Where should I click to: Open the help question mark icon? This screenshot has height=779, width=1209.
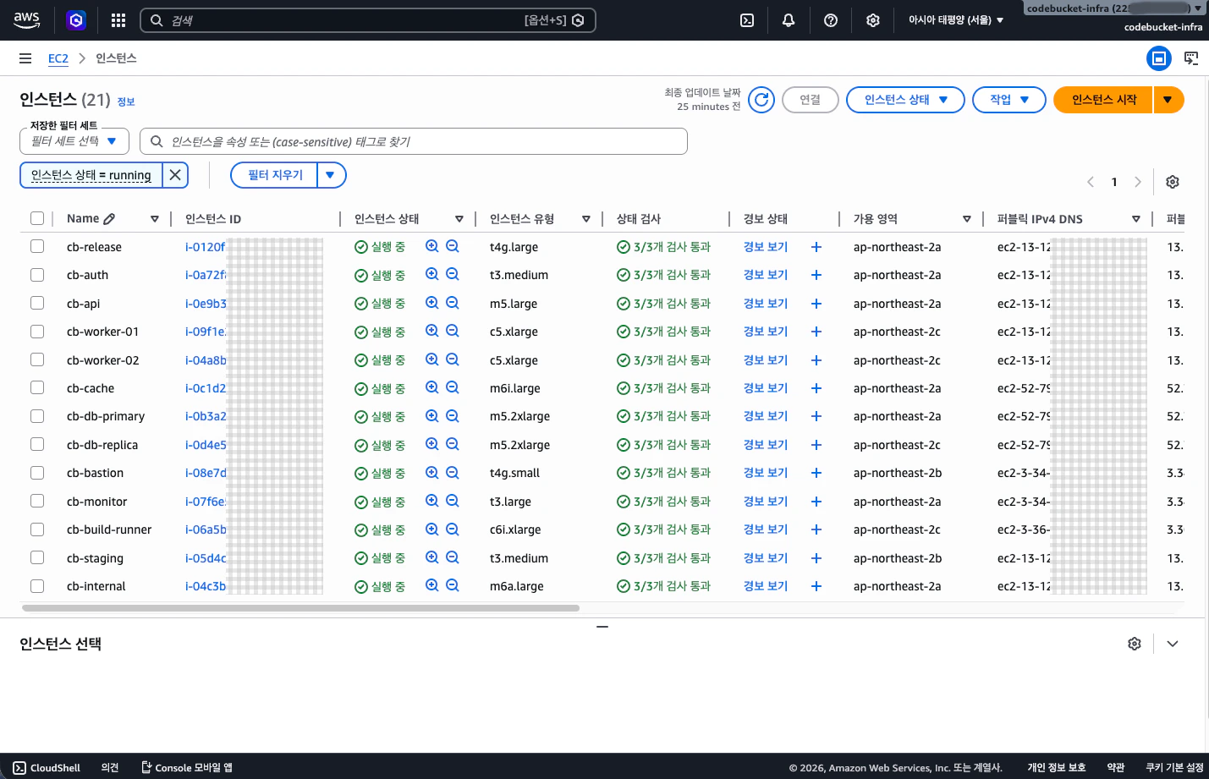point(831,20)
